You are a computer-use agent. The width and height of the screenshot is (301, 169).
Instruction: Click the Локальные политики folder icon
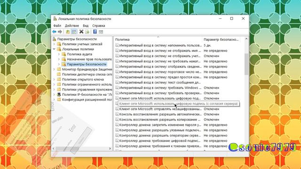59,49
